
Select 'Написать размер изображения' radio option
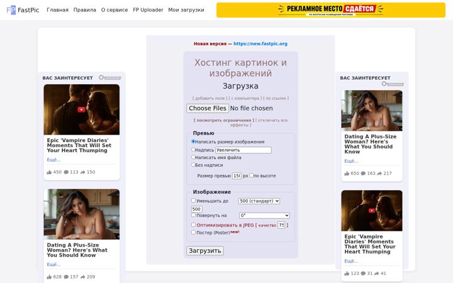click(x=193, y=141)
